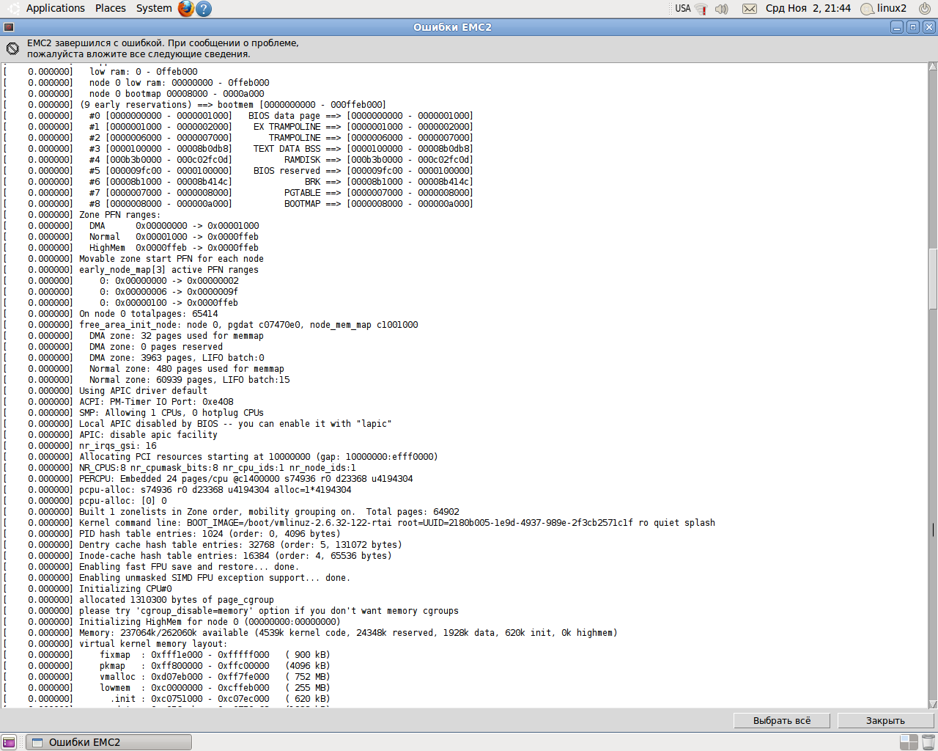The image size is (938, 751).
Task: Maximize the Ошибки EMC2 window
Action: pyautogui.click(x=913, y=27)
